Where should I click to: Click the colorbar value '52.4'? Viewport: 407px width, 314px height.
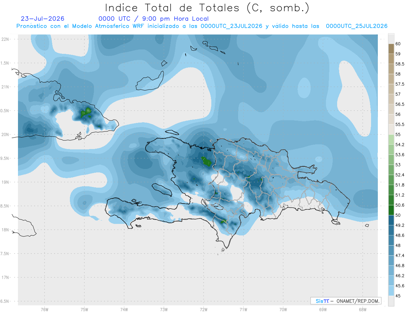(400, 175)
